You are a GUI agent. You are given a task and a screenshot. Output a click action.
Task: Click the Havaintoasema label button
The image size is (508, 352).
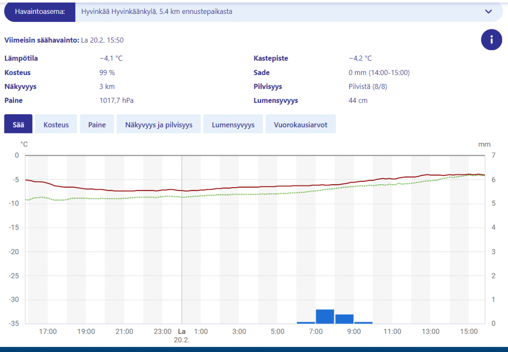tap(40, 12)
